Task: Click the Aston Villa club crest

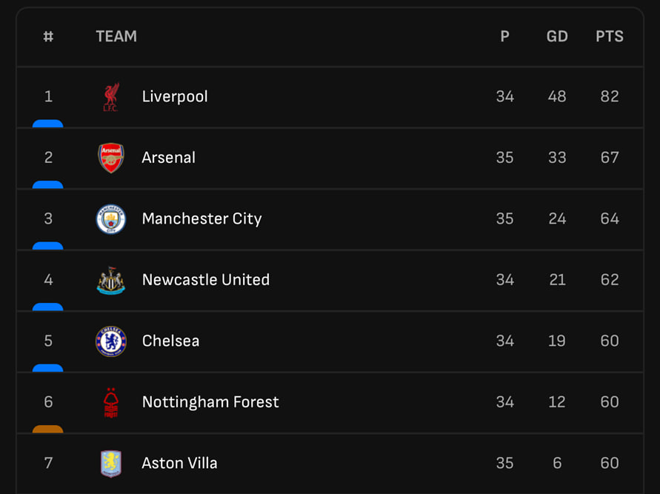Action: coord(111,464)
